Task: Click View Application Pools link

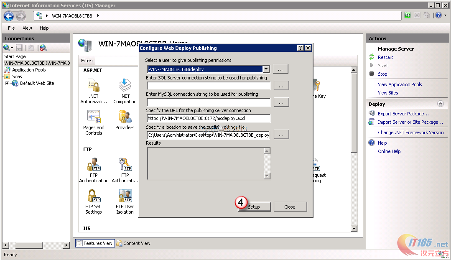Action: click(x=400, y=84)
